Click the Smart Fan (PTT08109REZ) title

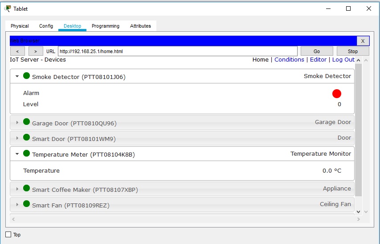click(70, 206)
